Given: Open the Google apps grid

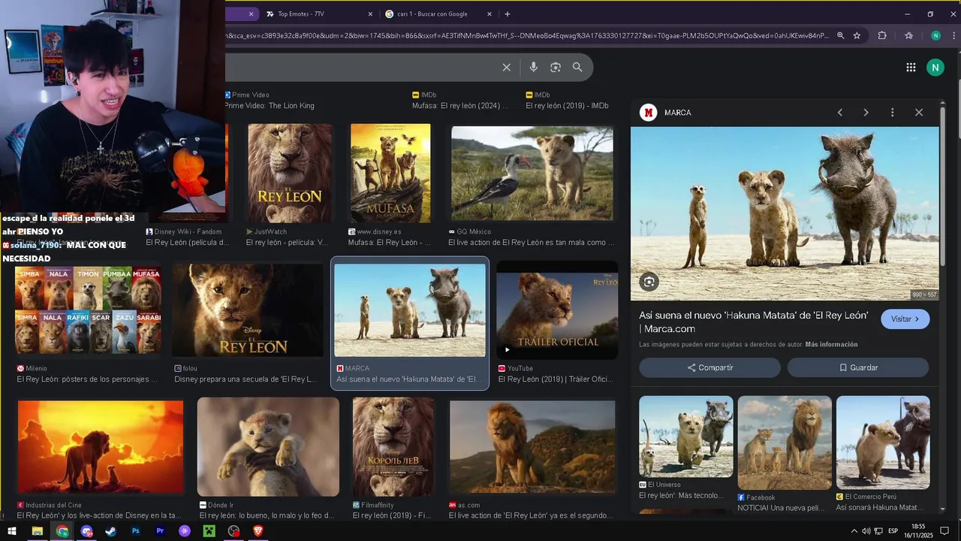Looking at the screenshot, I should [x=911, y=68].
